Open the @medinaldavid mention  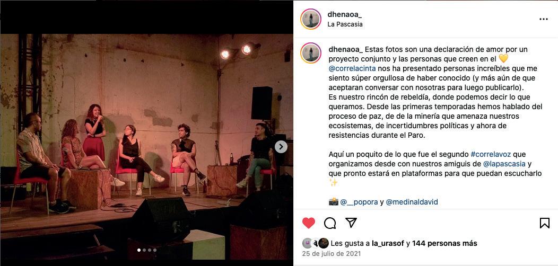tap(412, 202)
